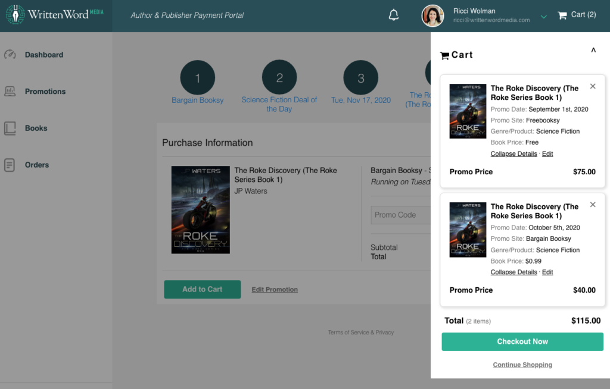This screenshot has width=610, height=389.
Task: Click the Tue, Nov 17, 2020 step label
Action: [360, 101]
